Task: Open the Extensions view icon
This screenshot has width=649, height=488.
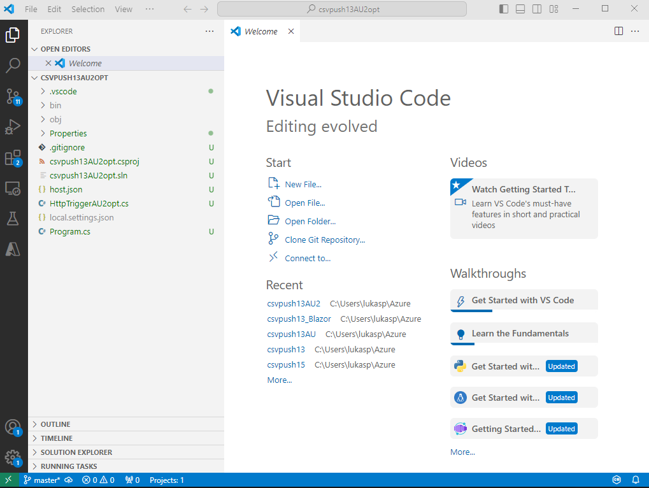Action: [13, 157]
